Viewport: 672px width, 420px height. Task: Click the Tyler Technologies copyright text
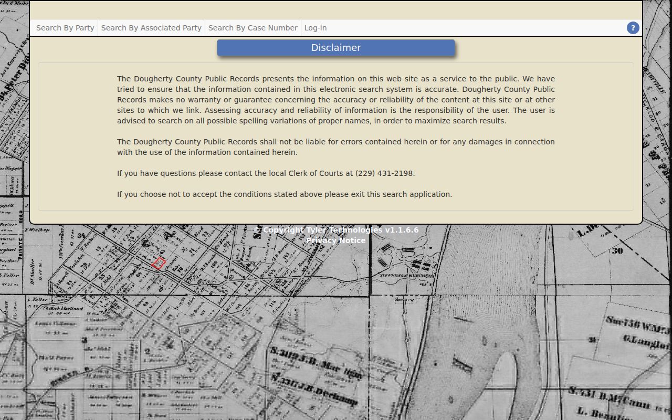(x=336, y=230)
